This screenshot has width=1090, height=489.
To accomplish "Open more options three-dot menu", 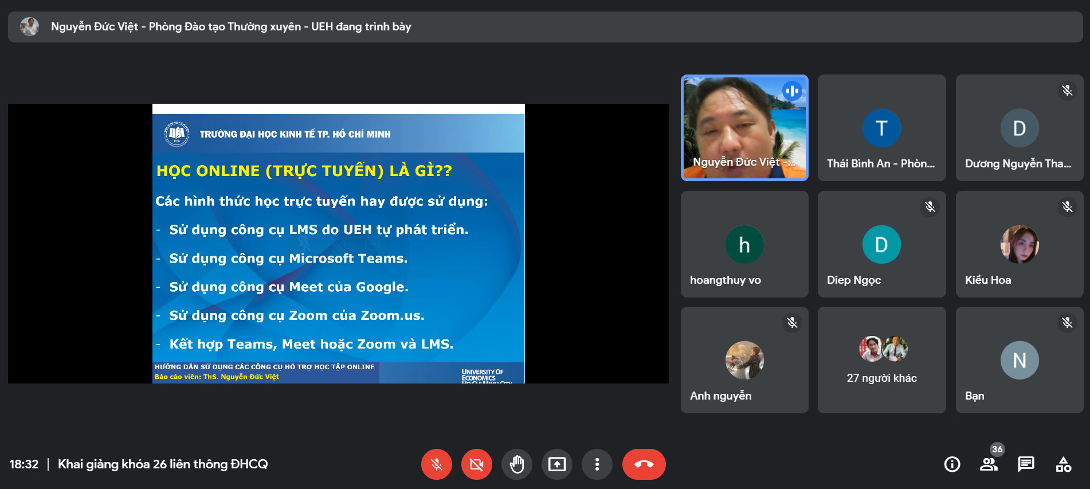I will tap(597, 464).
